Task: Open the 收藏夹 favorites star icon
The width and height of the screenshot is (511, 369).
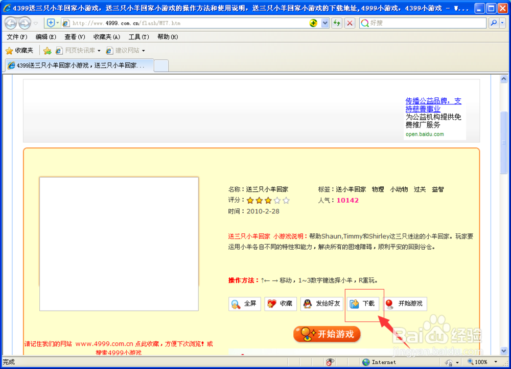Action: [x=9, y=50]
